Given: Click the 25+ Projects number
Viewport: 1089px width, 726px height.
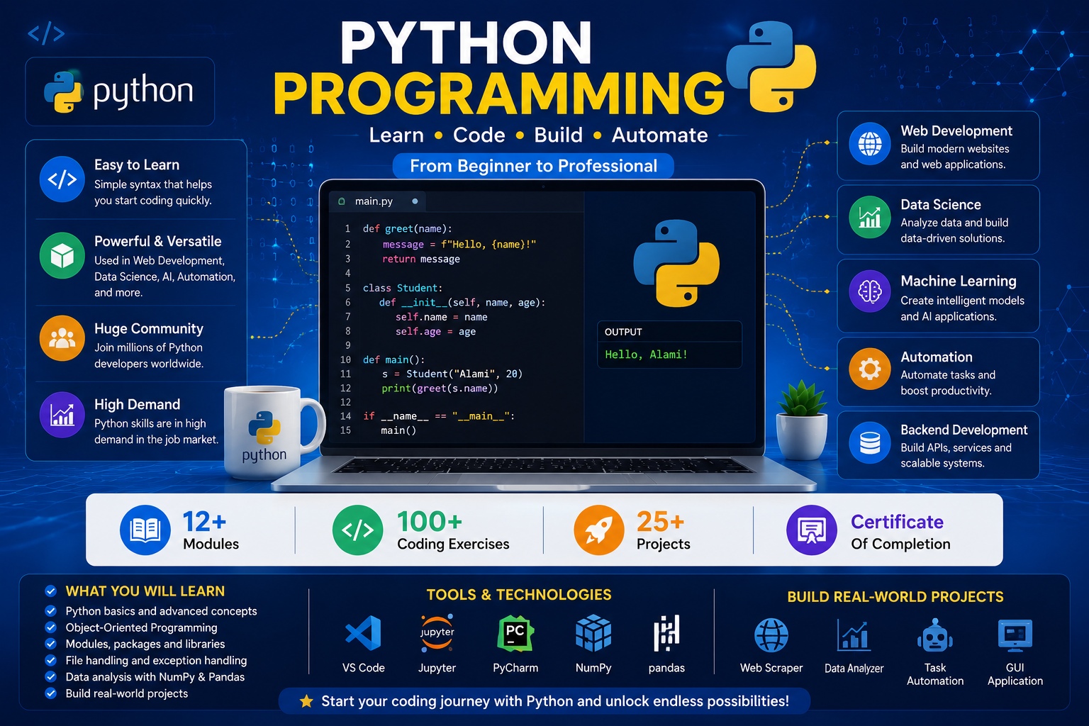Looking at the screenshot, I should tap(661, 522).
